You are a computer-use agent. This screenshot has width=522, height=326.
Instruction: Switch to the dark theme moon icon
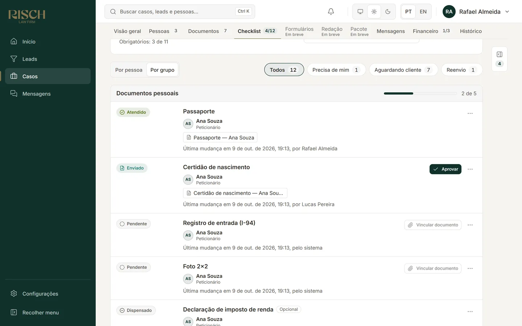(x=388, y=12)
